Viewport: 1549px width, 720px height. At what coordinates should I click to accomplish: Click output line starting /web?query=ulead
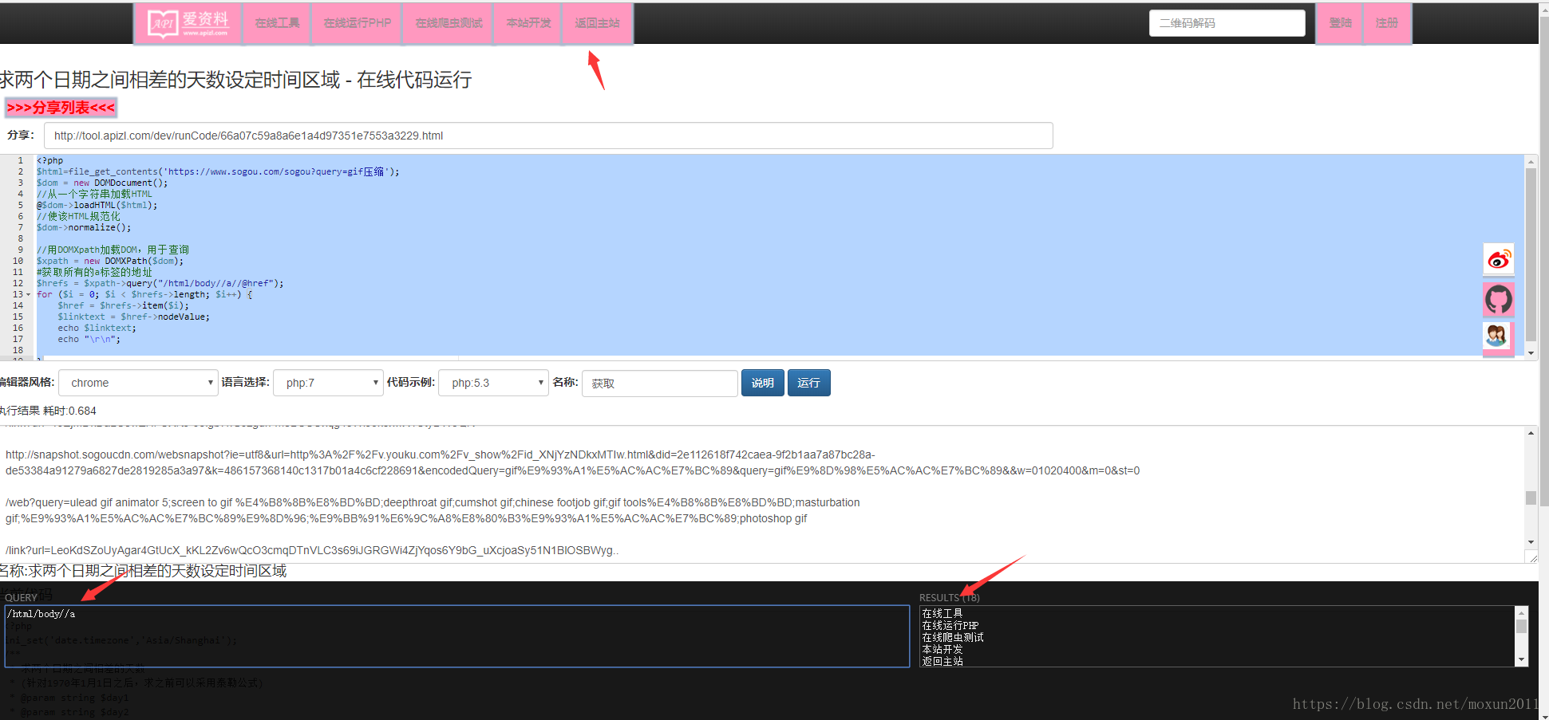[433, 510]
